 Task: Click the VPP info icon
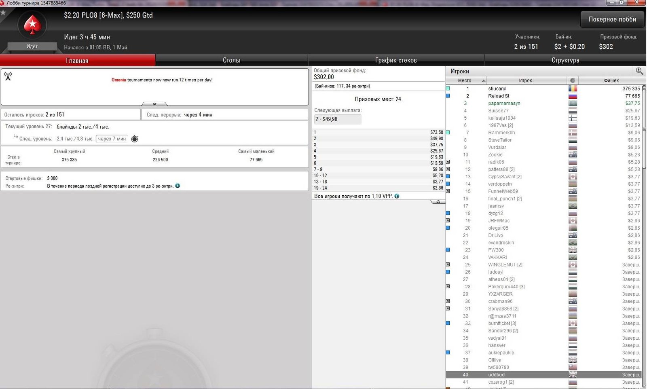click(x=397, y=196)
